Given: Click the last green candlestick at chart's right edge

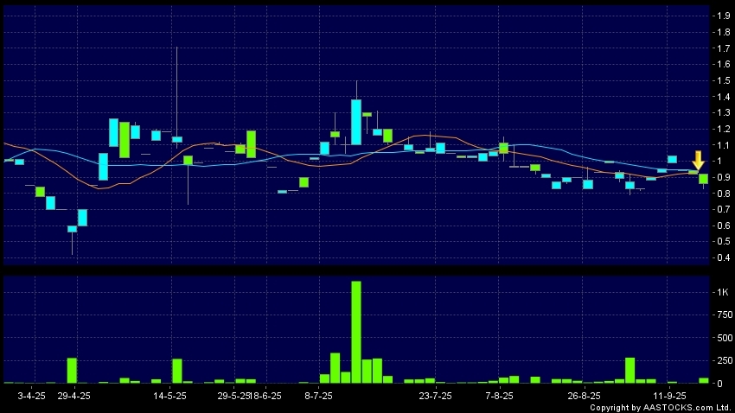Looking at the screenshot, I should click(704, 179).
